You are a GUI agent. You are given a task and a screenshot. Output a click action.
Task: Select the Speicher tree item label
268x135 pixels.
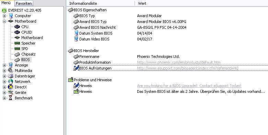pos(28,43)
